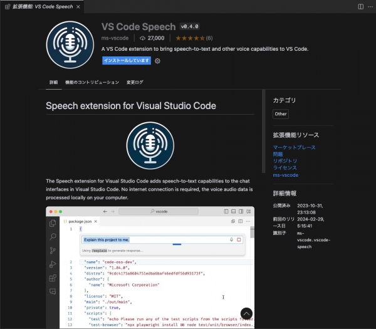Screen dimensions: 376x329
Task: Click the Run and Debug icon in preview
Action: pyautogui.click(x=53, y=264)
